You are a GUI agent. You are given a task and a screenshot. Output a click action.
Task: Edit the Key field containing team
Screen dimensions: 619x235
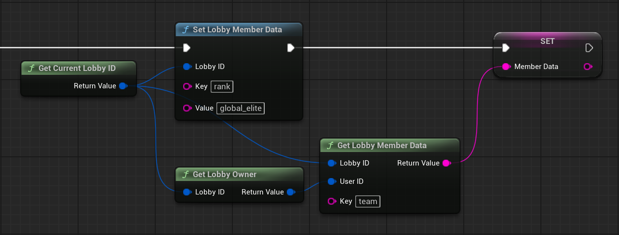367,201
